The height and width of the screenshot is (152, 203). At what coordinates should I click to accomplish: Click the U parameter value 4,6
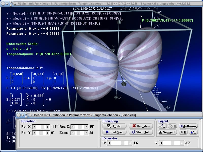coord(136,143)
